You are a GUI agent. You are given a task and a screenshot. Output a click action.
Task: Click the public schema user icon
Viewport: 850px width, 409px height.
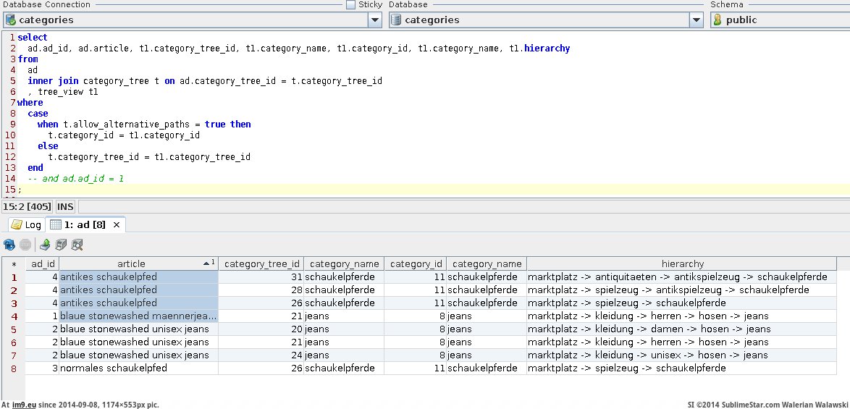pyautogui.click(x=717, y=20)
